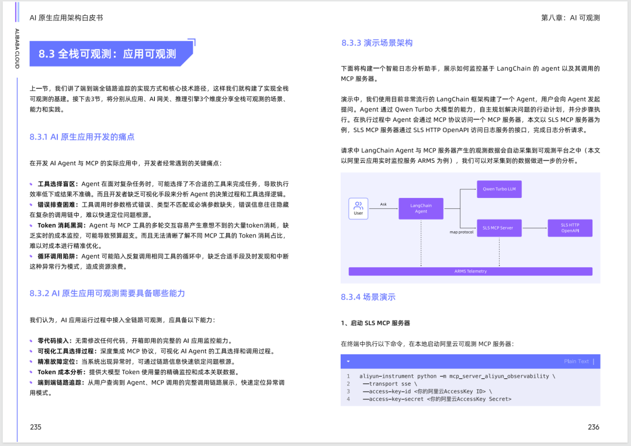Click the heading 8.3.1 AI 原生应用开发的痛点
The width and height of the screenshot is (631, 446).
[x=82, y=137]
